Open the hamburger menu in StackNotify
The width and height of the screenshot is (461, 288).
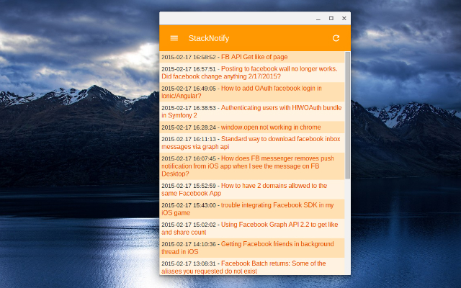tap(174, 38)
